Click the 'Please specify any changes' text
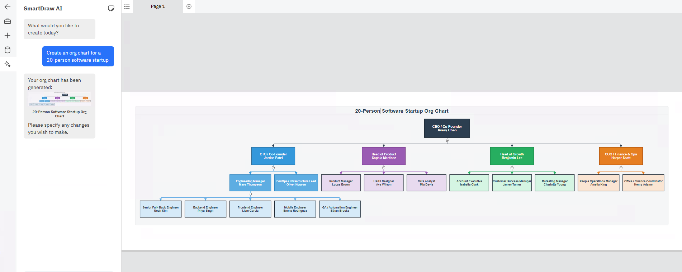Image resolution: width=682 pixels, height=272 pixels. click(59, 128)
